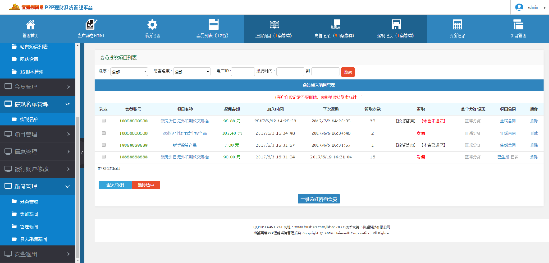Click the 全选/取消 select-all button

coord(115,185)
